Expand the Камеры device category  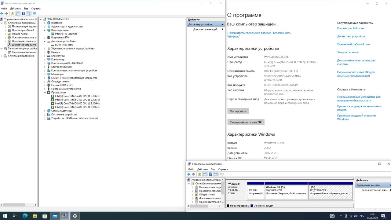(45, 52)
